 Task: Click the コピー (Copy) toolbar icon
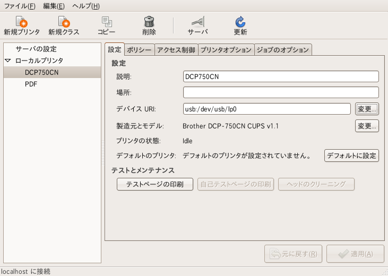pyautogui.click(x=106, y=22)
